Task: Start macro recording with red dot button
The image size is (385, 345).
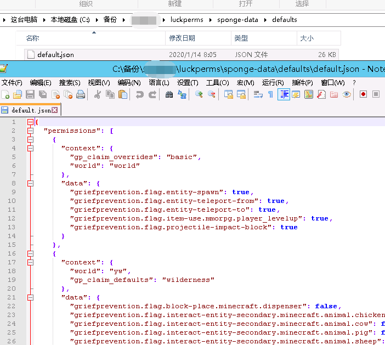Action: click(x=363, y=94)
